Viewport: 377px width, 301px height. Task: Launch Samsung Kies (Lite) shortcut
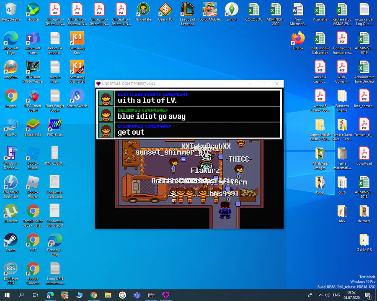(77, 71)
